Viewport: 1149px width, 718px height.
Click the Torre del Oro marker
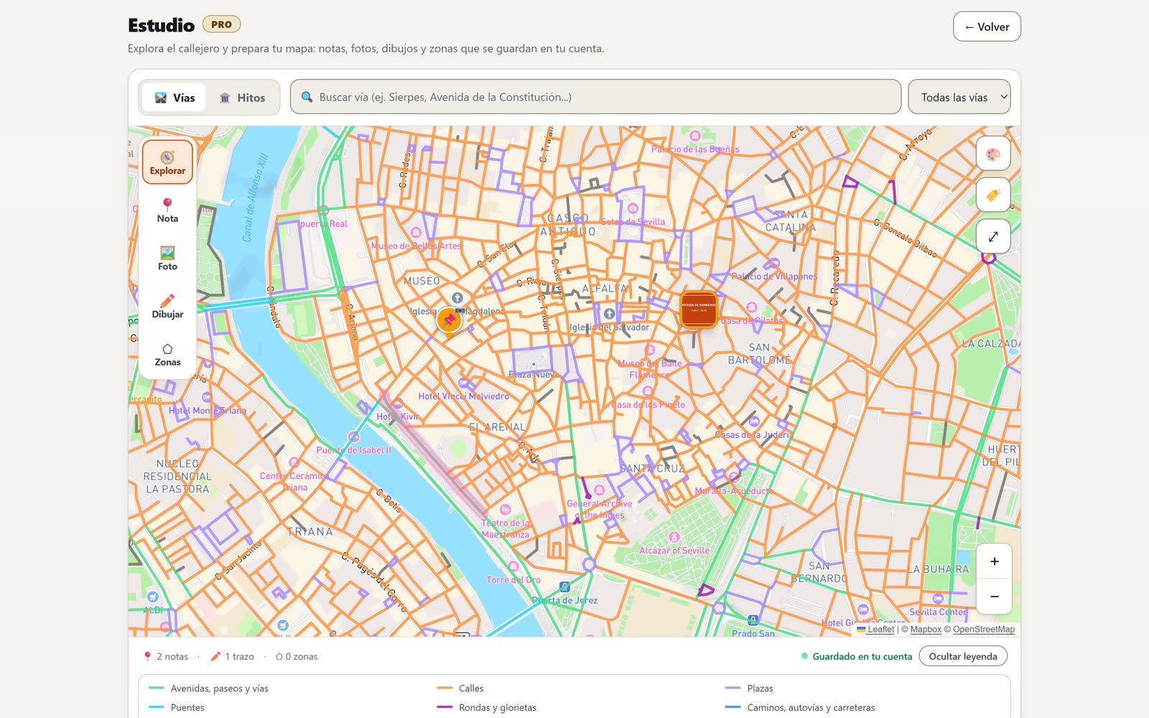point(513,567)
